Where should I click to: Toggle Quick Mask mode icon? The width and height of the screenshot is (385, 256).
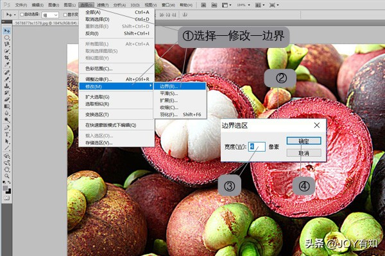tap(6, 198)
